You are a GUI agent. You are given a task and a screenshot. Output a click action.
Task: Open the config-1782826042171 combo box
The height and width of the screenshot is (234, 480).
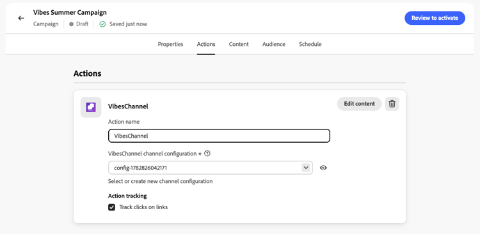coord(211,168)
